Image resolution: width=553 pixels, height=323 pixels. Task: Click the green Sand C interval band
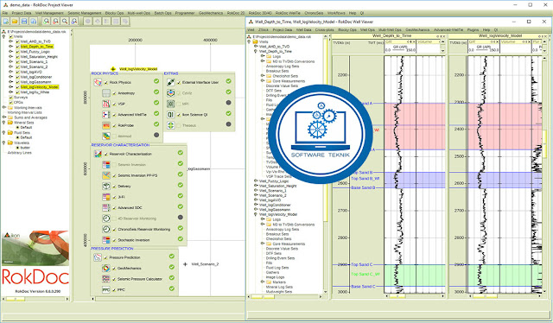pos(415,275)
